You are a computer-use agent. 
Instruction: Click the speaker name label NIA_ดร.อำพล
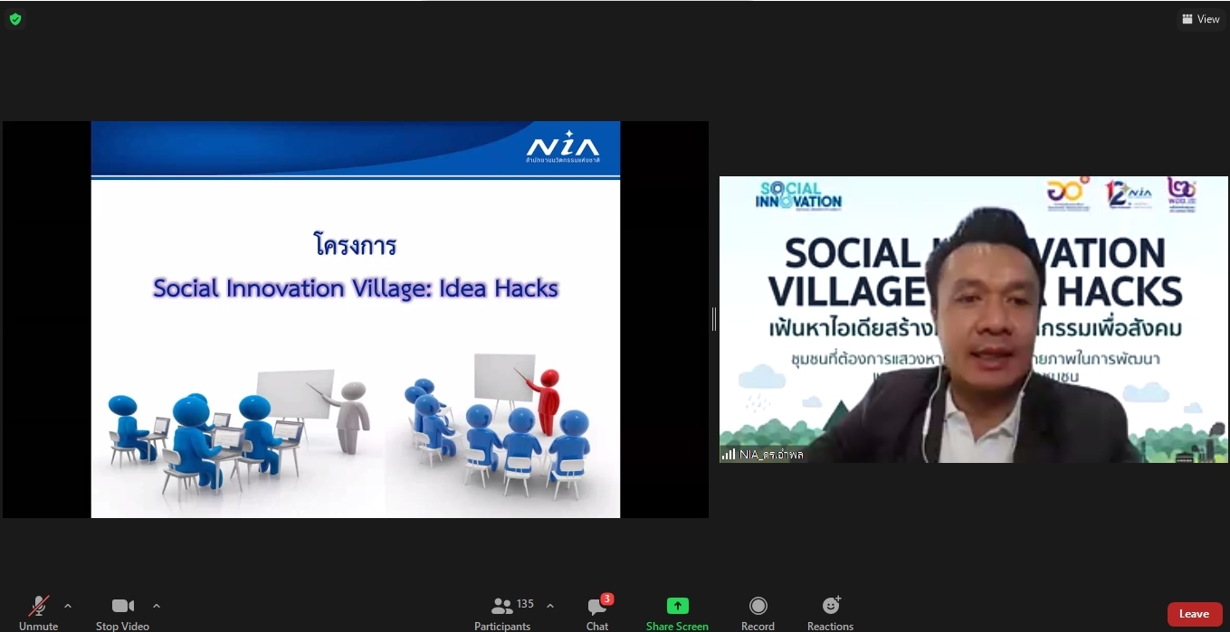(771, 454)
